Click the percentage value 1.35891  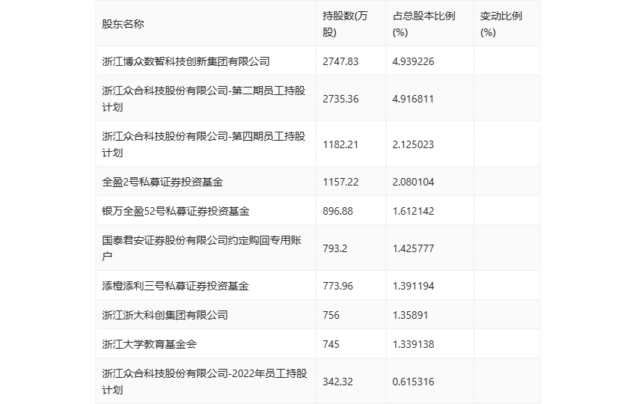[x=410, y=315]
